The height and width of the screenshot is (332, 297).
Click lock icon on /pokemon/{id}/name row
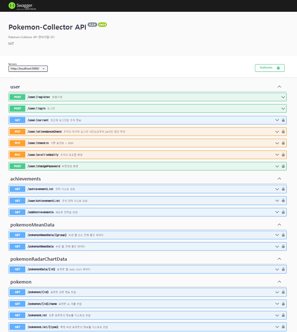pyautogui.click(x=283, y=303)
